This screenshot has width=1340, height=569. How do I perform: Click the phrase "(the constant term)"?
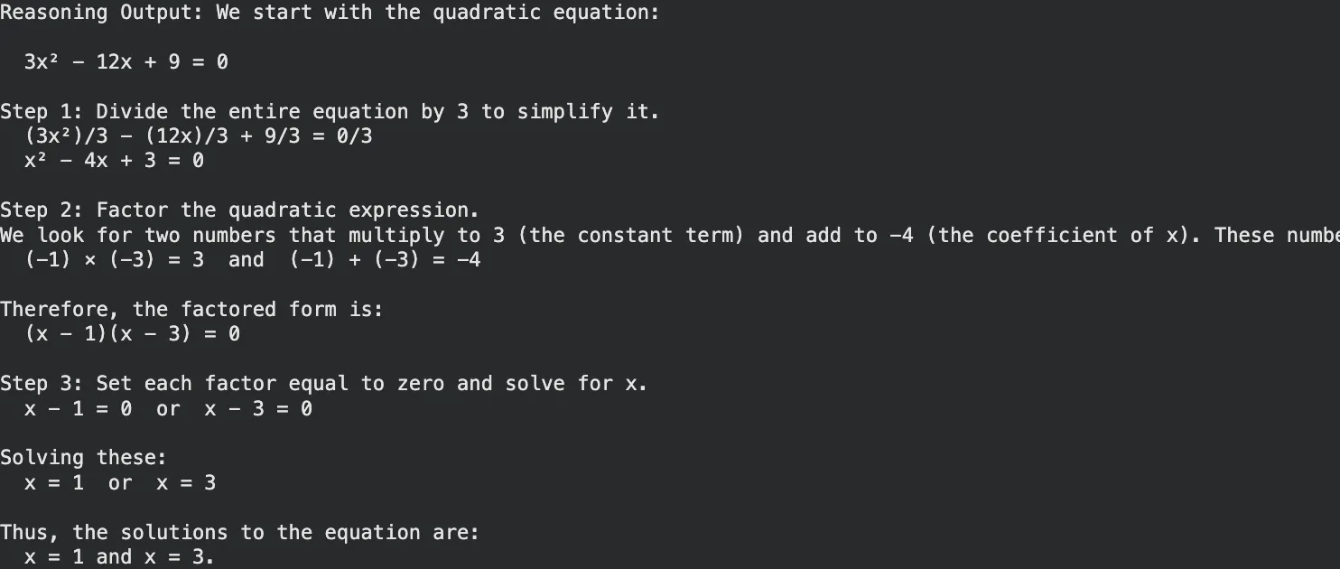coord(631,236)
